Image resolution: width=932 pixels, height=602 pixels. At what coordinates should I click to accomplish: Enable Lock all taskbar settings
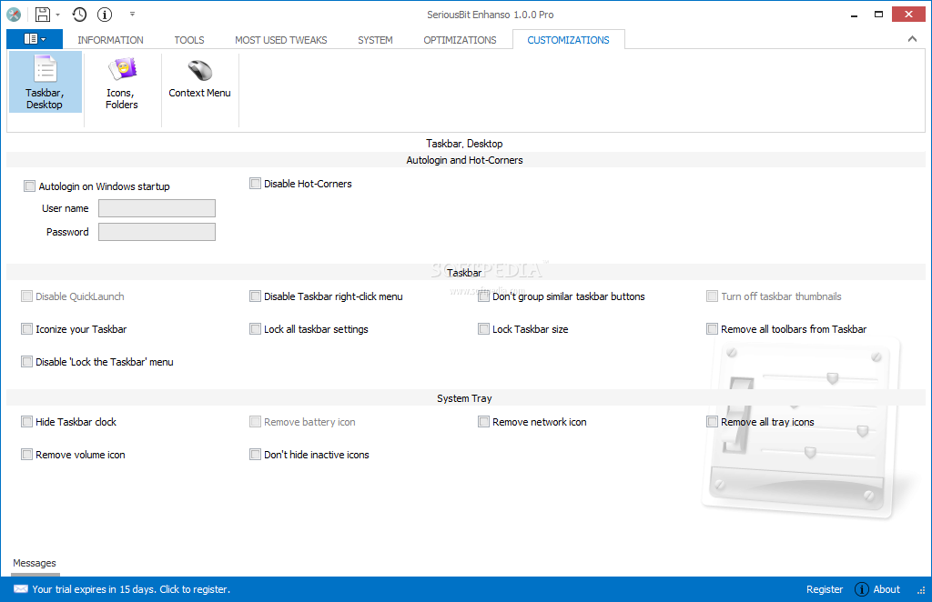(x=255, y=329)
